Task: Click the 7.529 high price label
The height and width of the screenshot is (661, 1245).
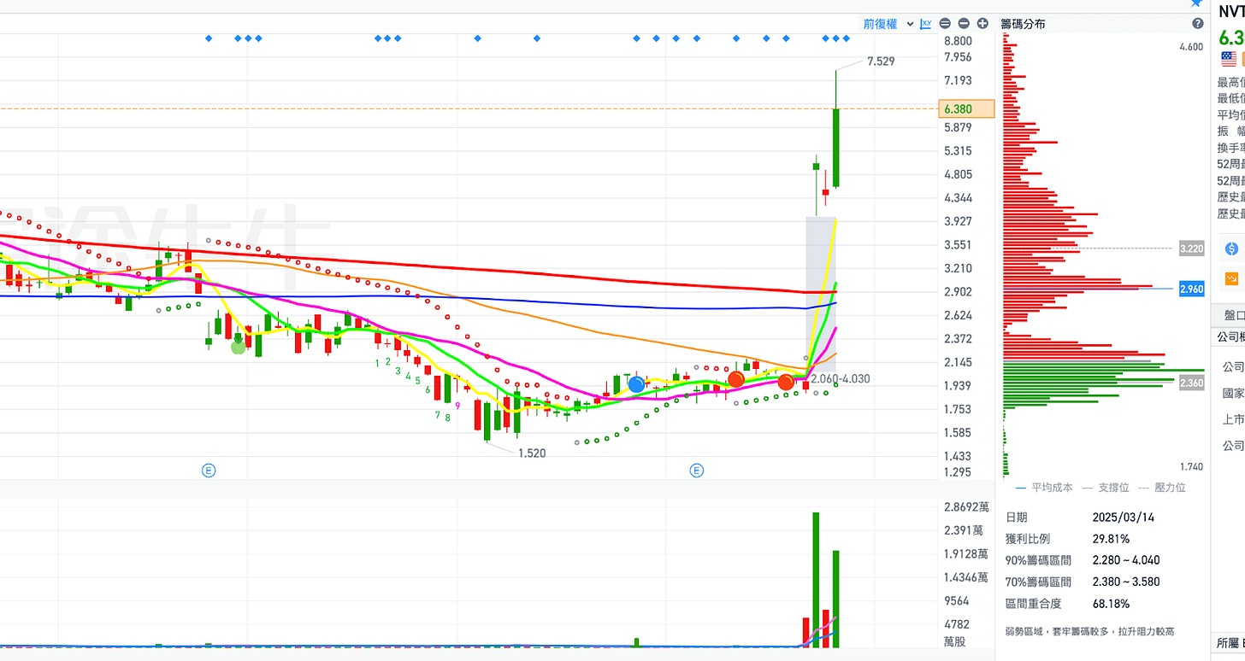Action: click(x=881, y=61)
